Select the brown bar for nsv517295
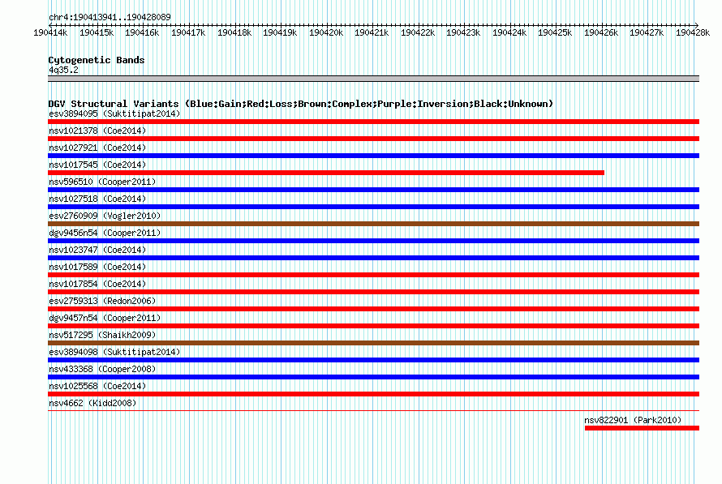The height and width of the screenshot is (484, 722). 373,343
